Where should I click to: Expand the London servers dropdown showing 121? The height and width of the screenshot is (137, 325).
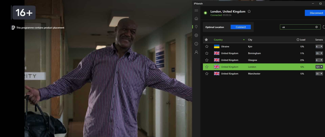pos(319,67)
